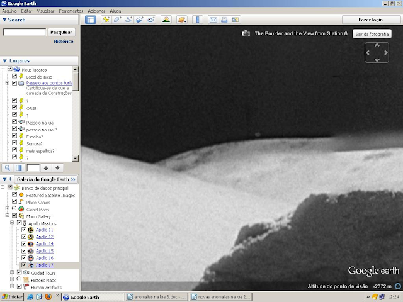This screenshot has height=302, width=403.
Task: Uncheck the Meus lugares checkbox
Action: (x=10, y=69)
